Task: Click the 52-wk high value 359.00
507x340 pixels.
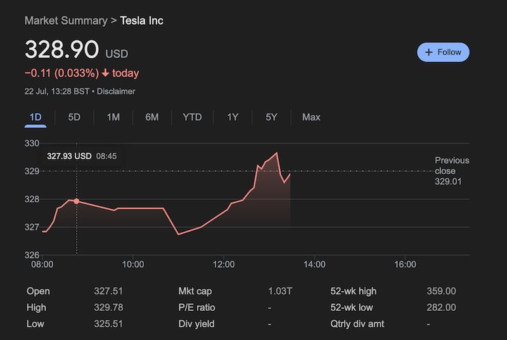Action: pos(441,291)
